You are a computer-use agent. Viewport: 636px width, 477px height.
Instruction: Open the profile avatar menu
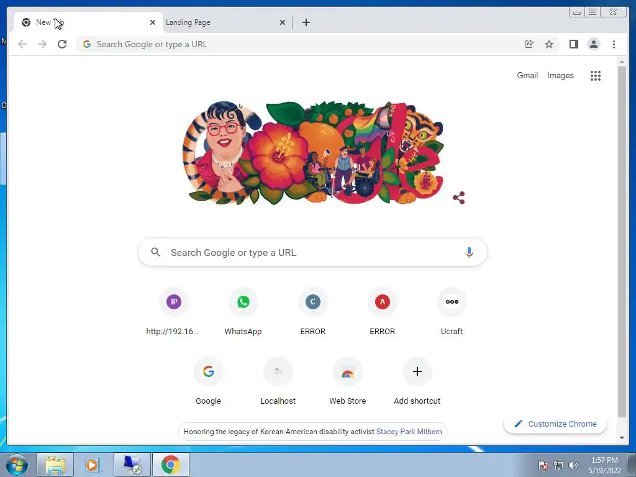click(x=593, y=44)
